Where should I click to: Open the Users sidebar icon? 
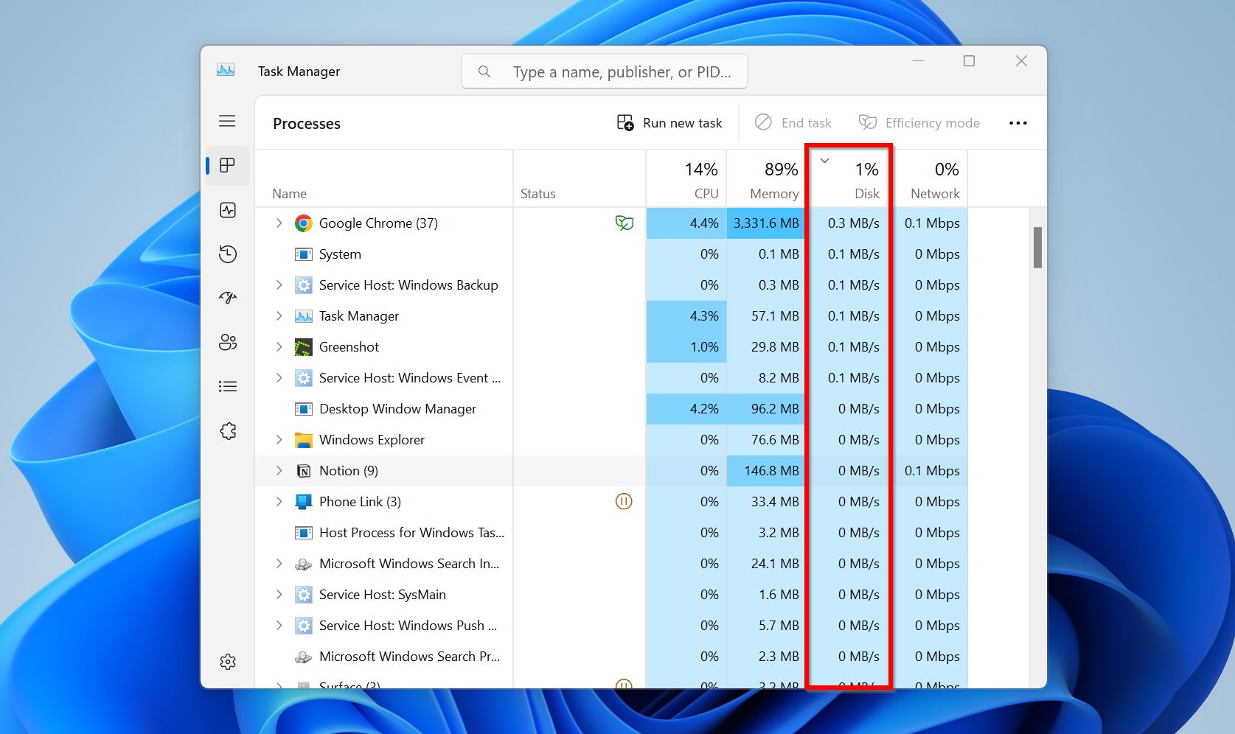coord(228,342)
